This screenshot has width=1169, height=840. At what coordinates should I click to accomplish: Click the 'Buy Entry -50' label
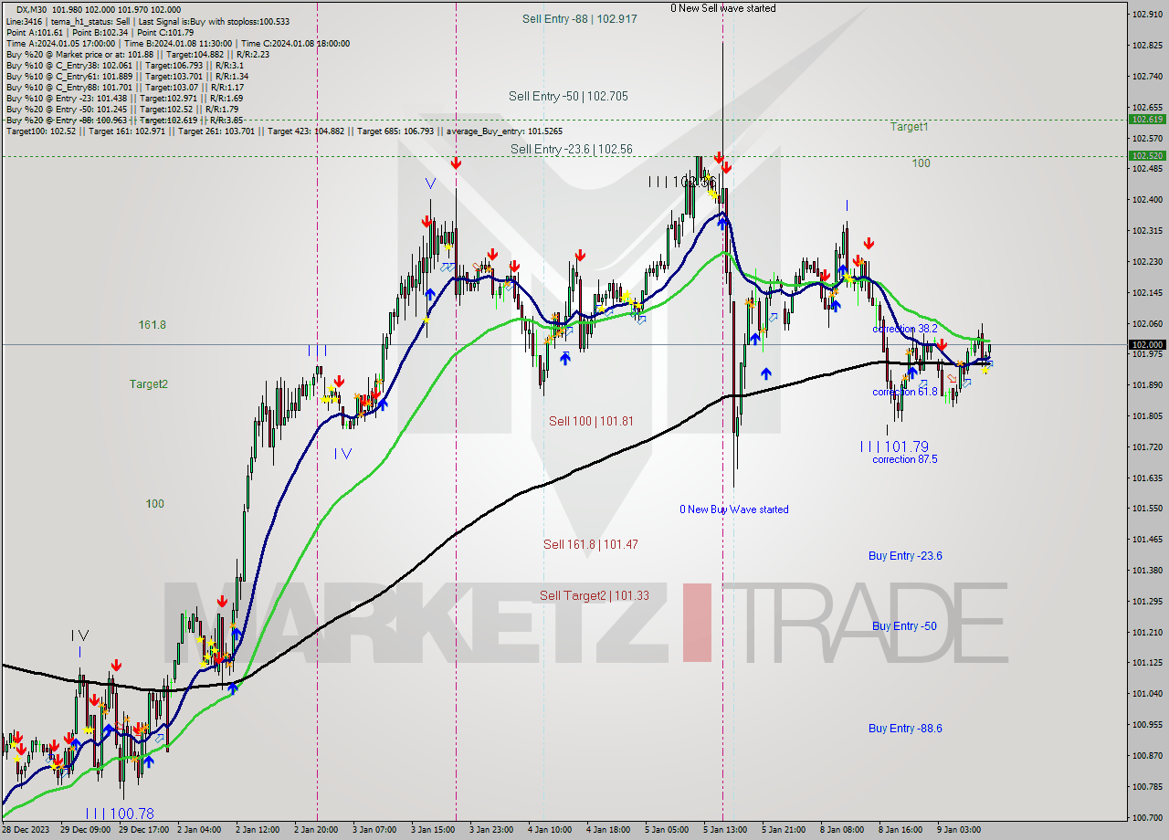click(x=904, y=626)
